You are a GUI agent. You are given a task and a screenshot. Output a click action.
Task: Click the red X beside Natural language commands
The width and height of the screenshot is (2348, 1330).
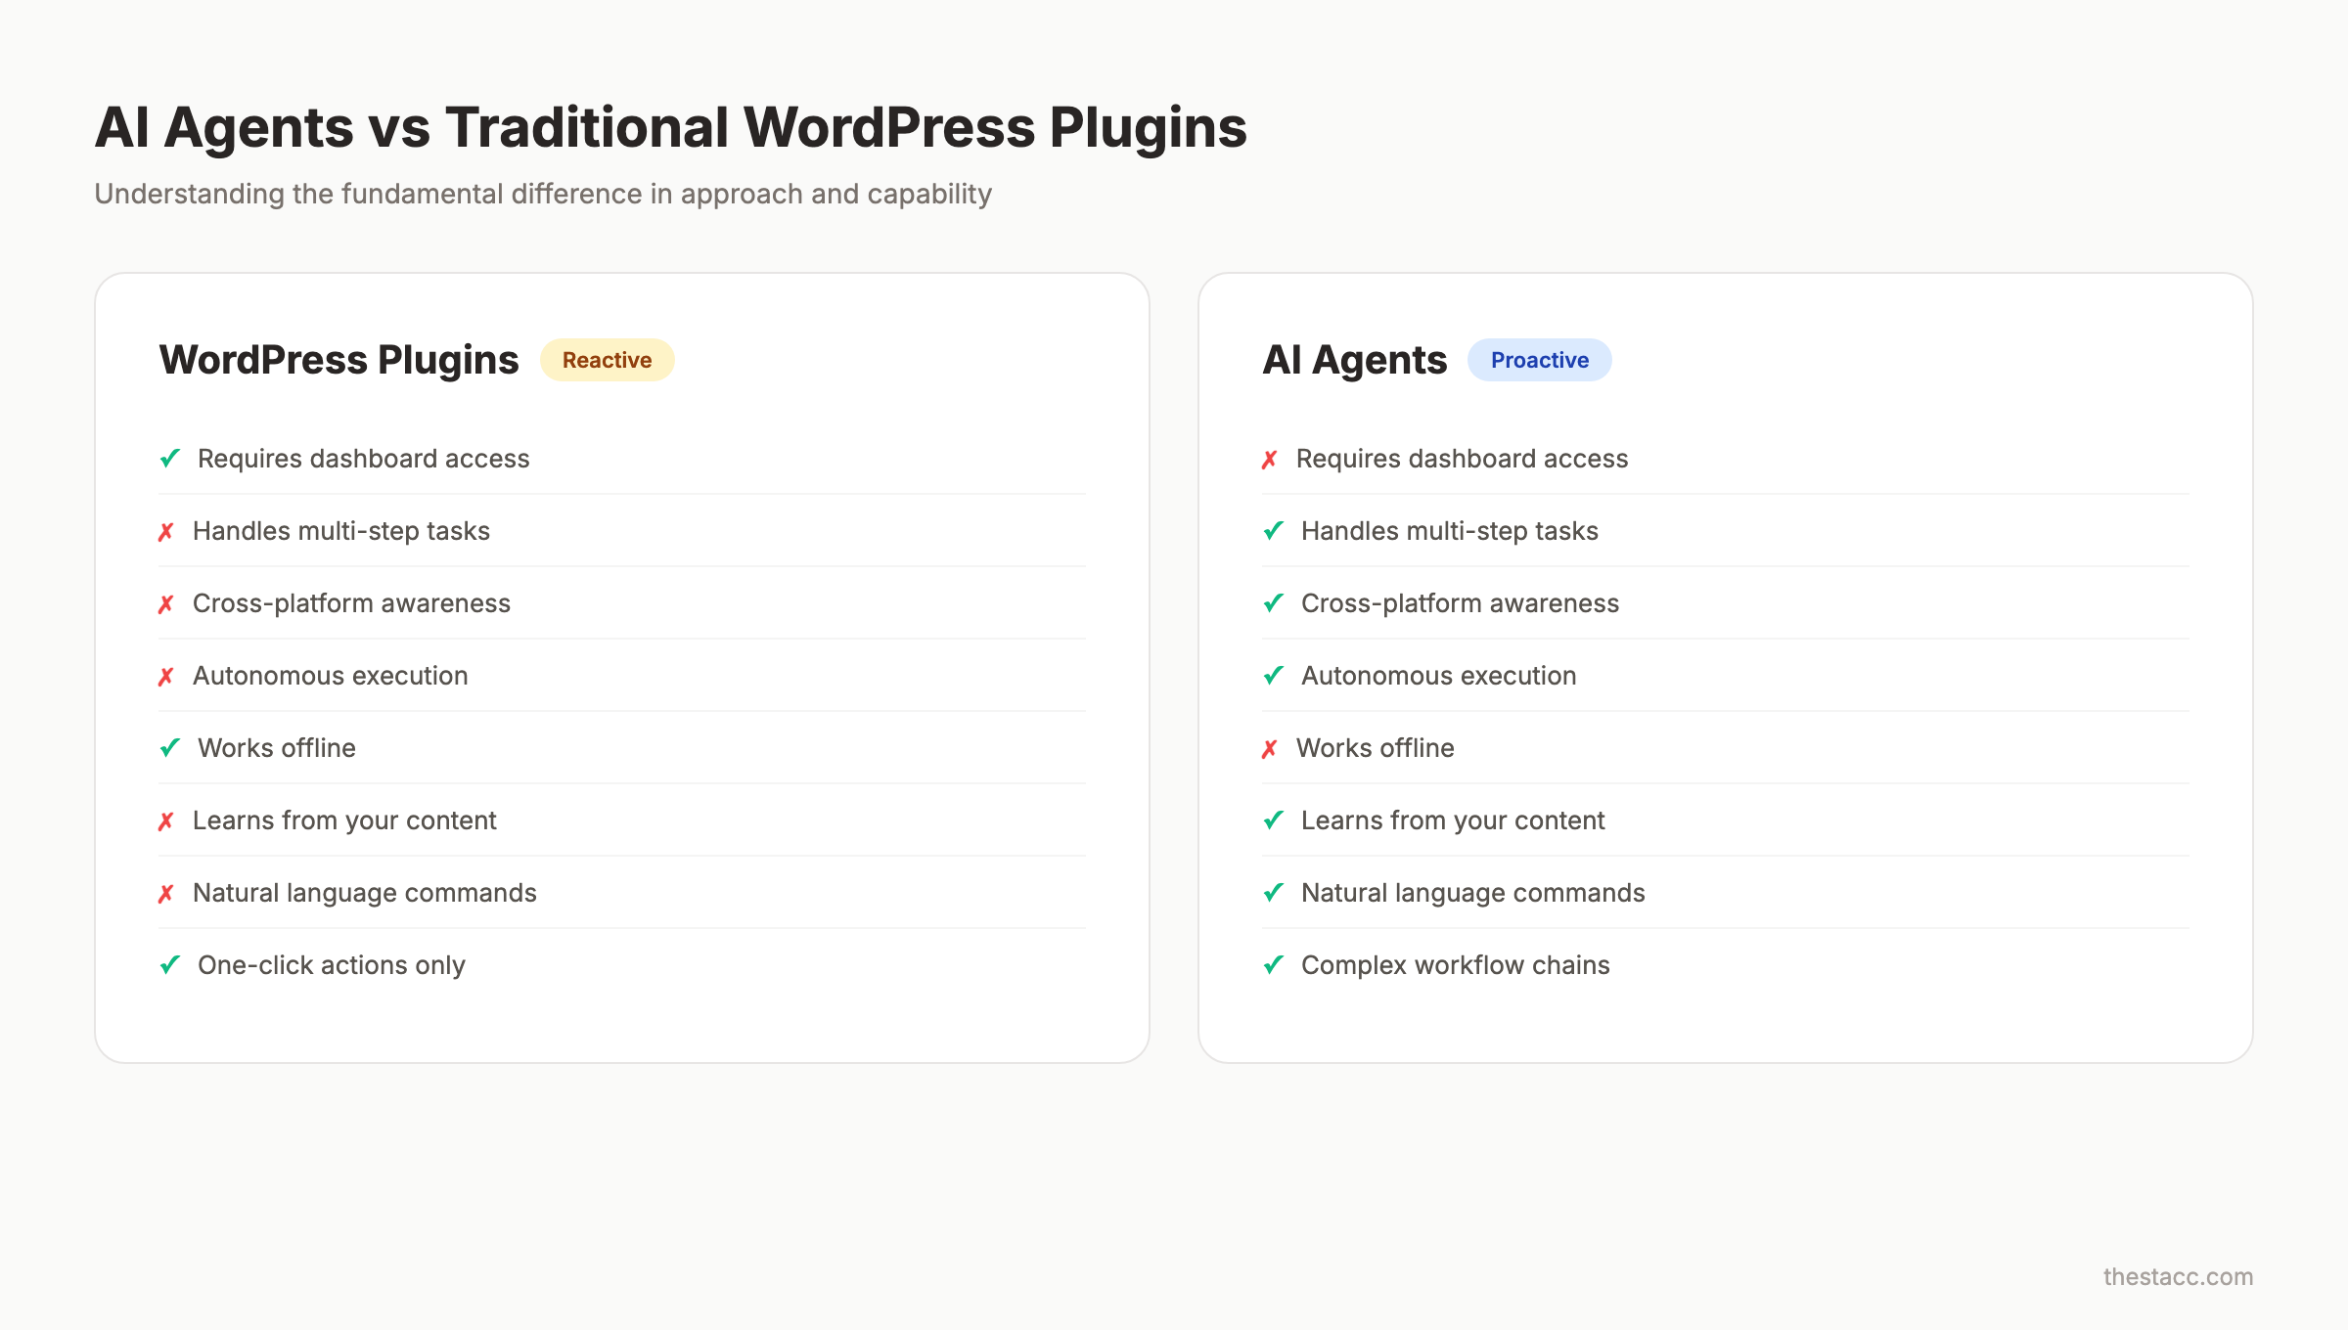pyautogui.click(x=165, y=892)
